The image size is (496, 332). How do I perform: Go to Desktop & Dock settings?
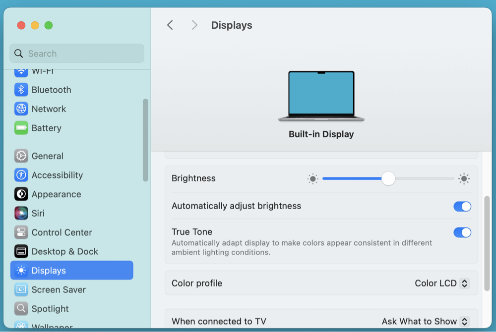pos(64,252)
